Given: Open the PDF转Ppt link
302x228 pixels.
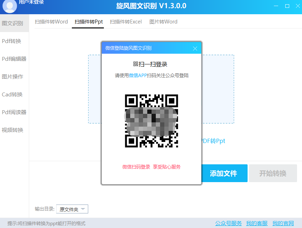Looking at the screenshot, I should (x=213, y=141).
